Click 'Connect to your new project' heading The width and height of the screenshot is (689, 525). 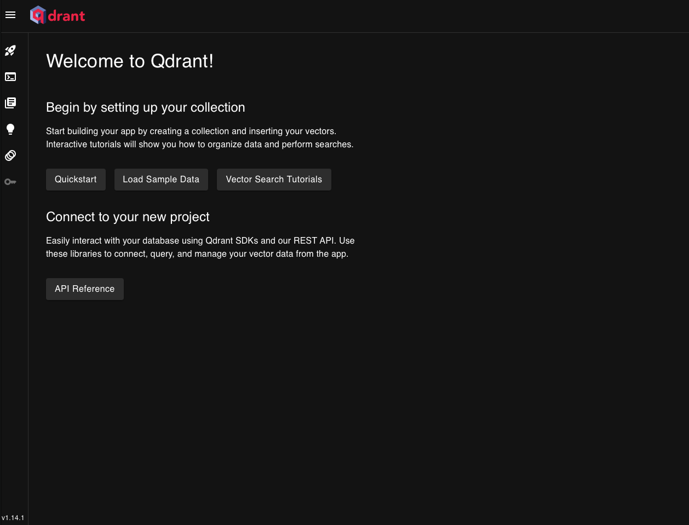pos(128,217)
